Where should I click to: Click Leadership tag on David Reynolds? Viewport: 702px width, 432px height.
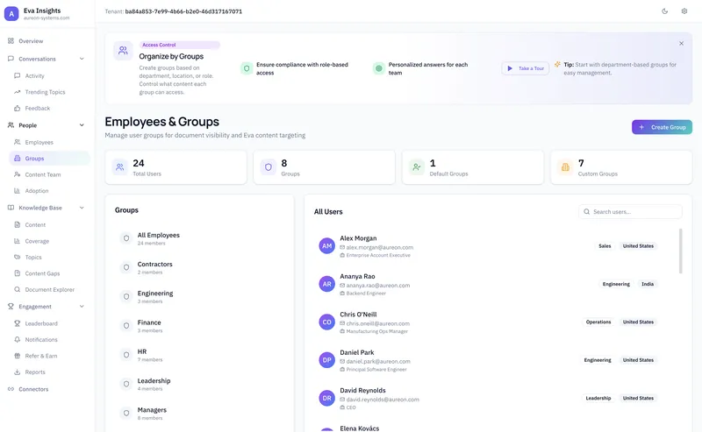pos(598,398)
